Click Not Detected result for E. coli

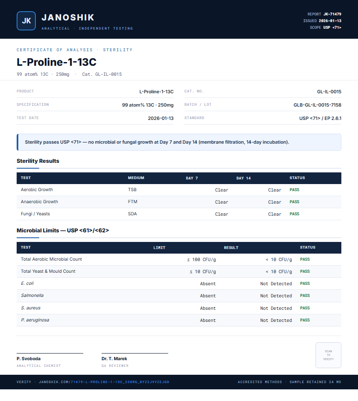click(276, 284)
